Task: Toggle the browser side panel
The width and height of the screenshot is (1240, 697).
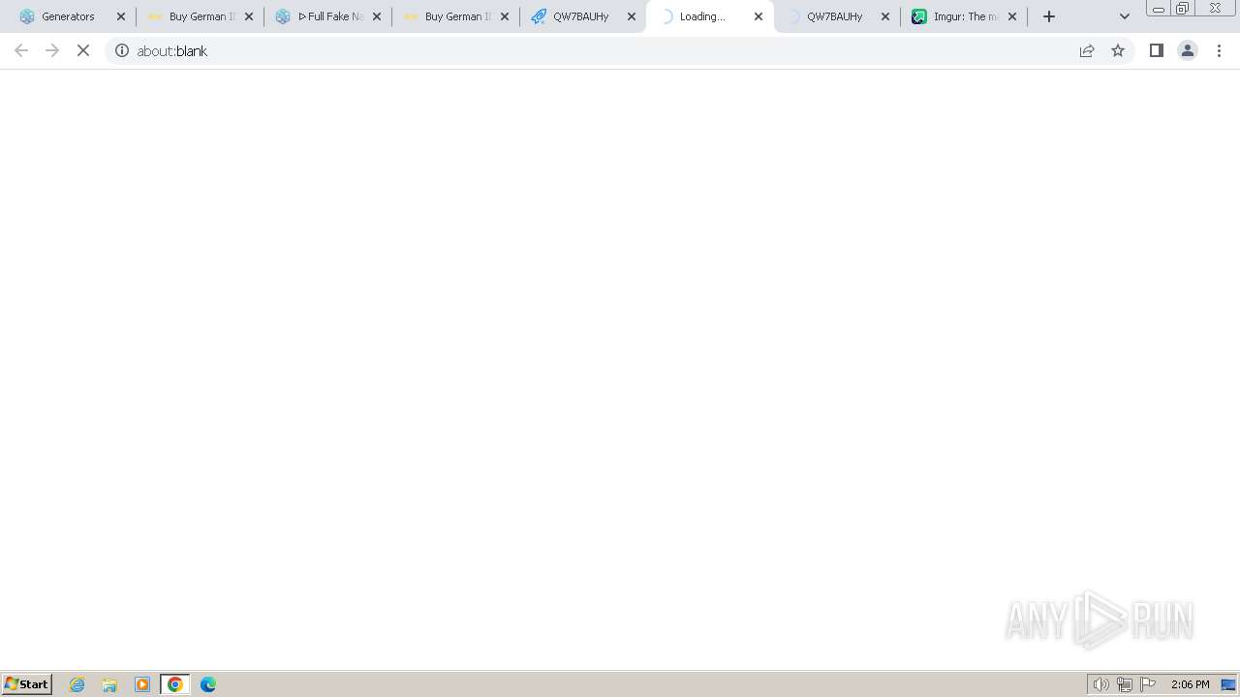Action: click(1157, 50)
